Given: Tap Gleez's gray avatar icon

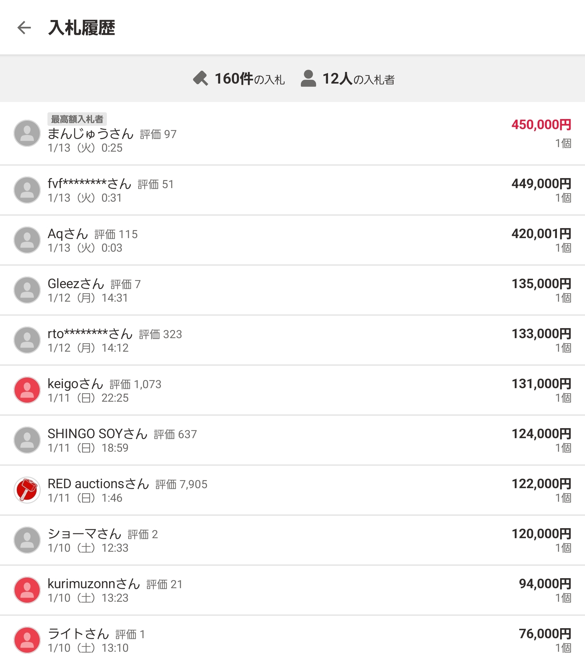Looking at the screenshot, I should point(27,290).
